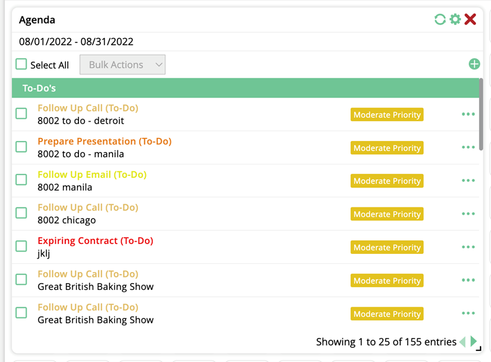Open Follow Up Email (To-Do) link
This screenshot has width=491, height=362.
click(x=92, y=174)
